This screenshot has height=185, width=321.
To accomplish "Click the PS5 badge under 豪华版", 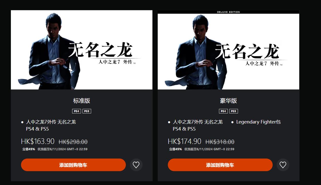I will tap(233, 111).
